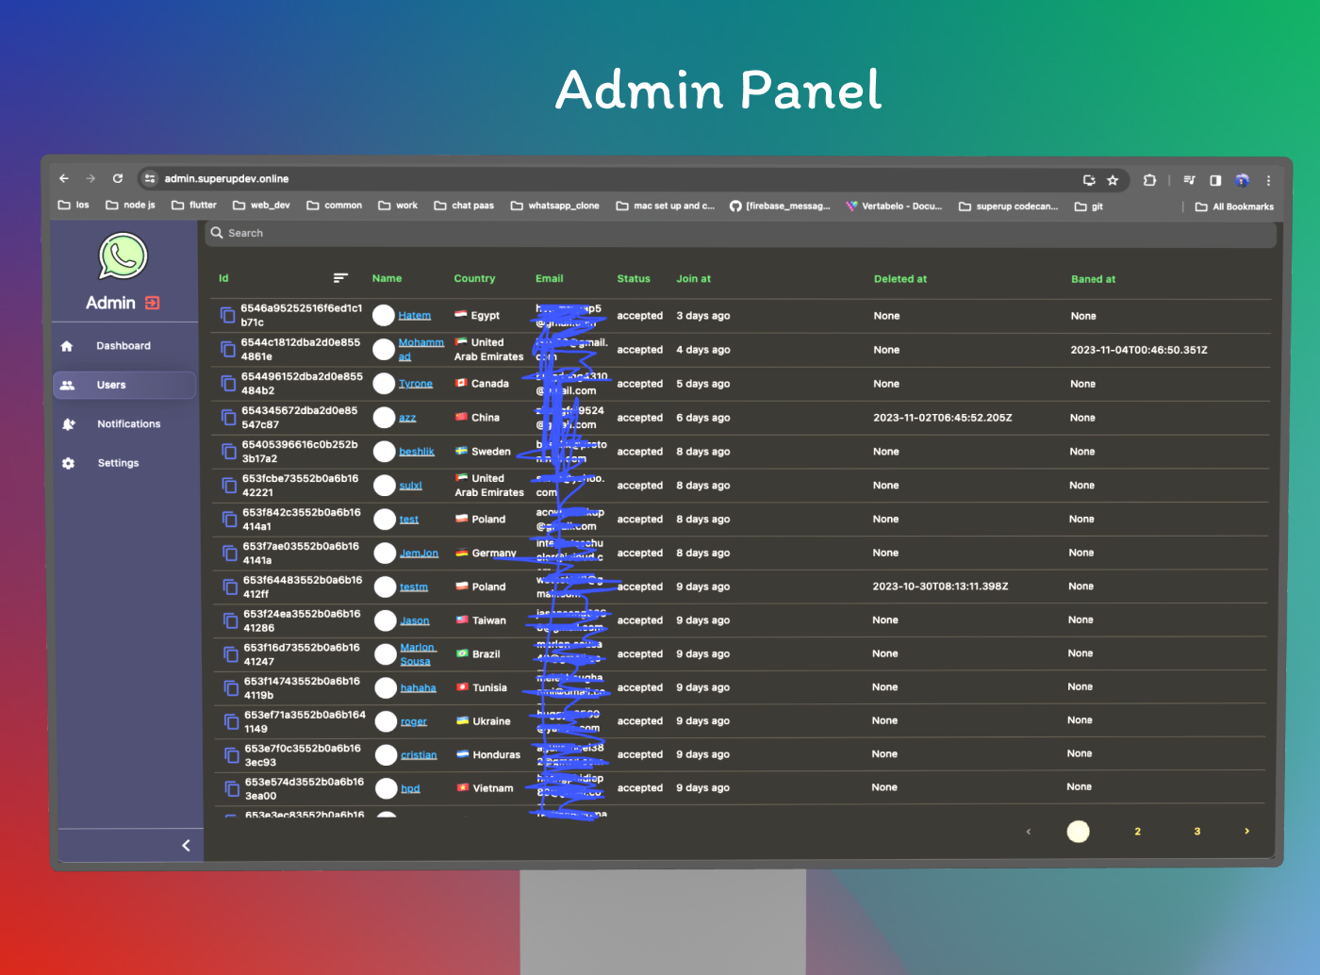
Task: Click the Deleted at column header
Action: click(x=899, y=279)
